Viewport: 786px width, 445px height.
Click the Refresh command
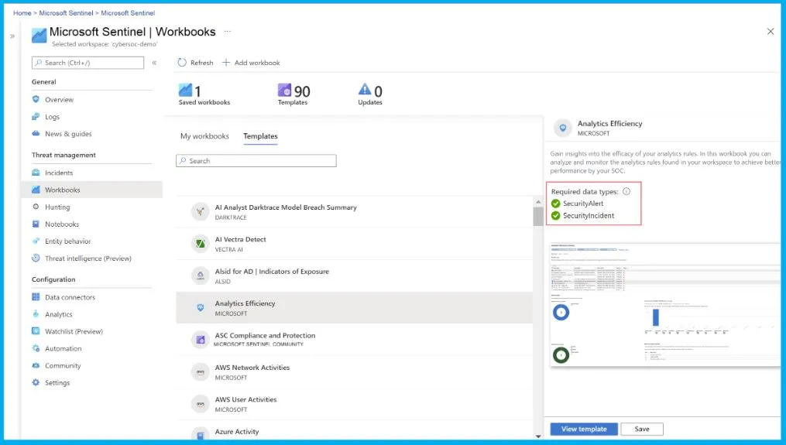pyautogui.click(x=195, y=62)
